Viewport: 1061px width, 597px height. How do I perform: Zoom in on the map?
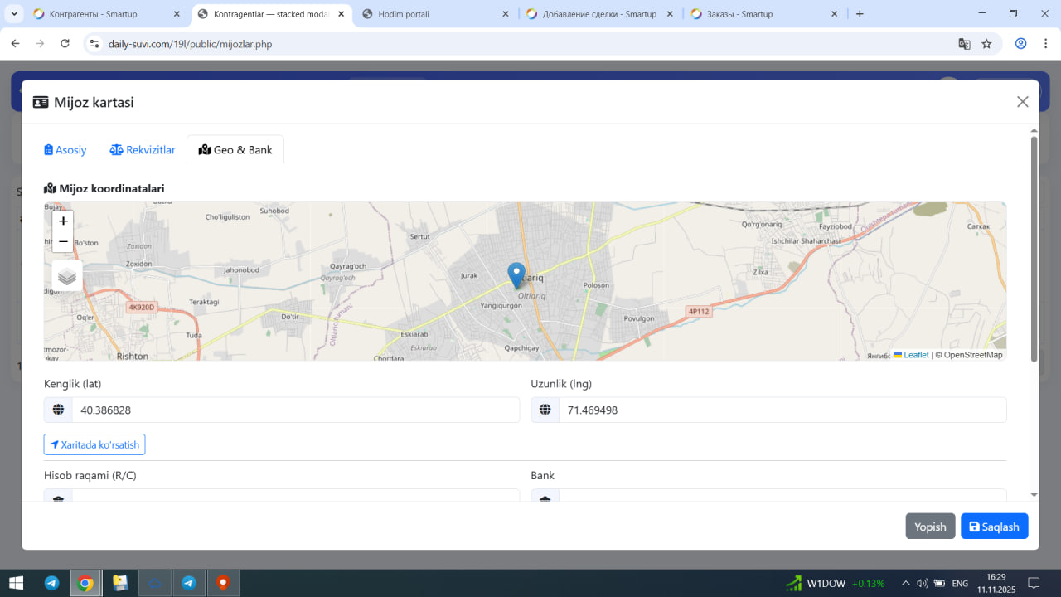coord(63,221)
